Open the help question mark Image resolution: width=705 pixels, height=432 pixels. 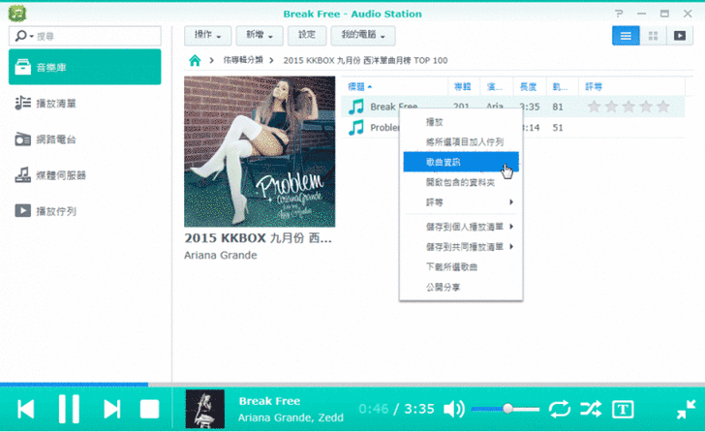point(619,14)
